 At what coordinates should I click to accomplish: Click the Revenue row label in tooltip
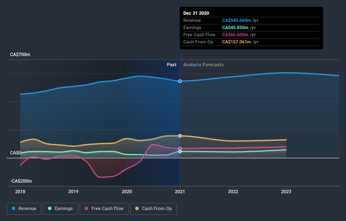click(x=192, y=20)
